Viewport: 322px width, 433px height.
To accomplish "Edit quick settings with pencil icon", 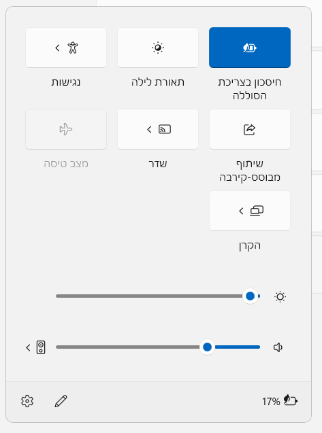I will pyautogui.click(x=61, y=401).
